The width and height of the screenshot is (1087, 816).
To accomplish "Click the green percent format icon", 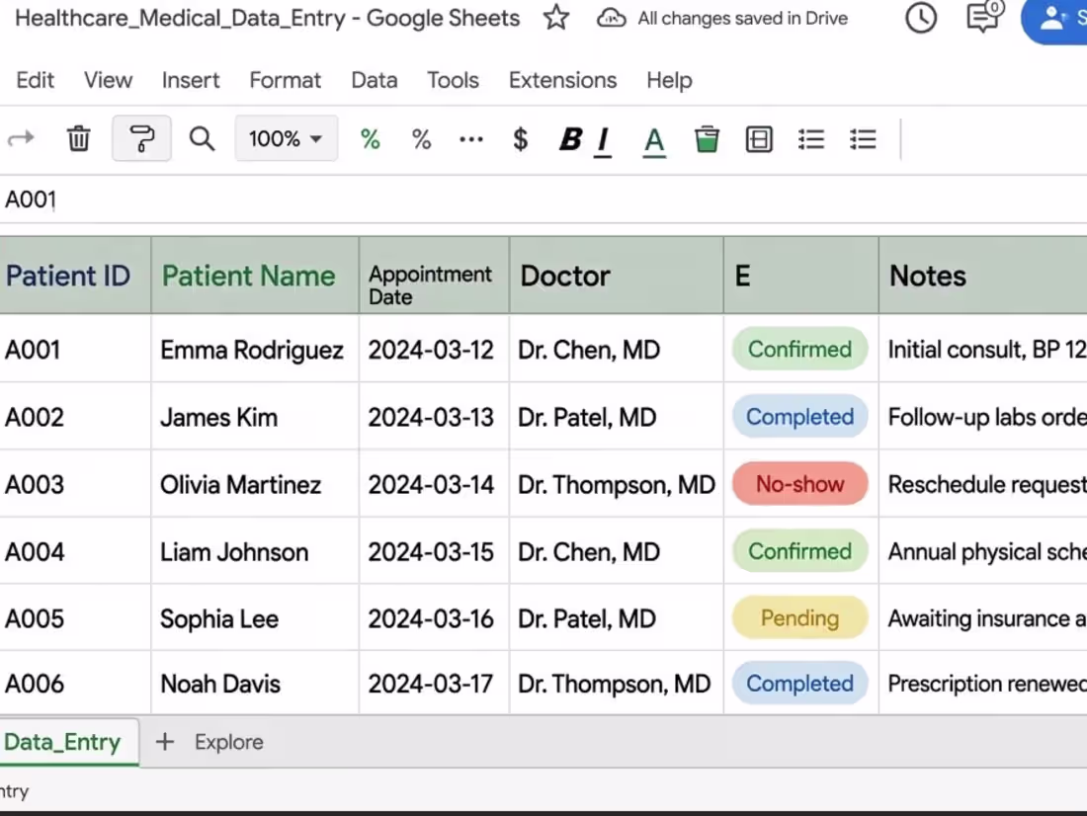I will pyautogui.click(x=371, y=139).
